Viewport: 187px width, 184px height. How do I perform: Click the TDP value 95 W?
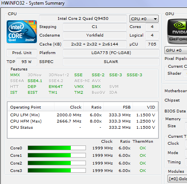coord(26,62)
